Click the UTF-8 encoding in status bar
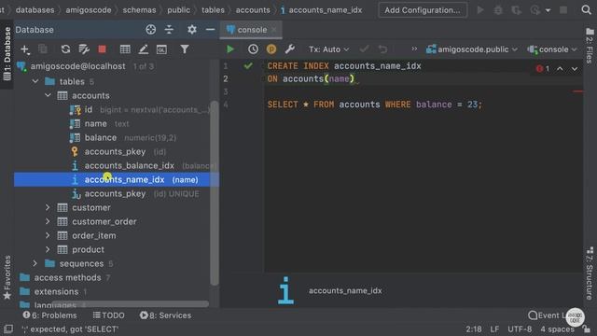The image size is (597, 336). 520,329
